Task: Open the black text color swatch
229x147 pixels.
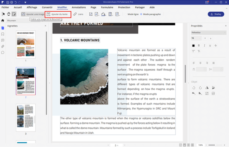Action: click(193, 46)
